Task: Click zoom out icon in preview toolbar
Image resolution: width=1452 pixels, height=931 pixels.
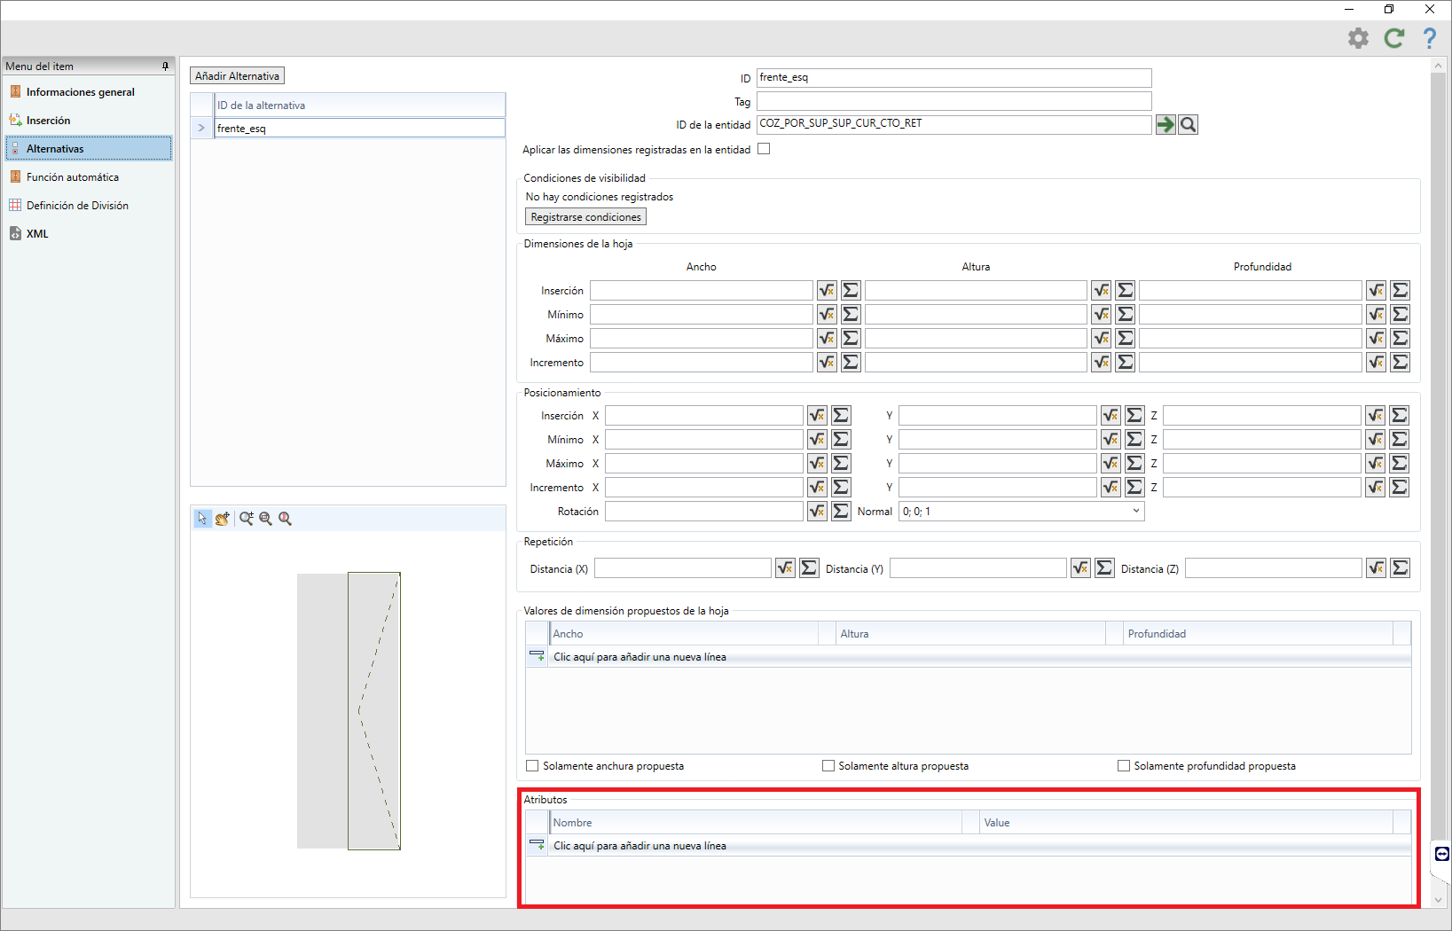Action: click(x=265, y=519)
